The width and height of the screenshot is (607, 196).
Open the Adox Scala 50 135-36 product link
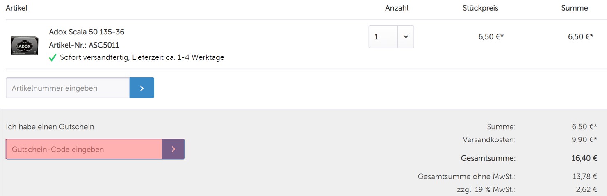tap(87, 32)
